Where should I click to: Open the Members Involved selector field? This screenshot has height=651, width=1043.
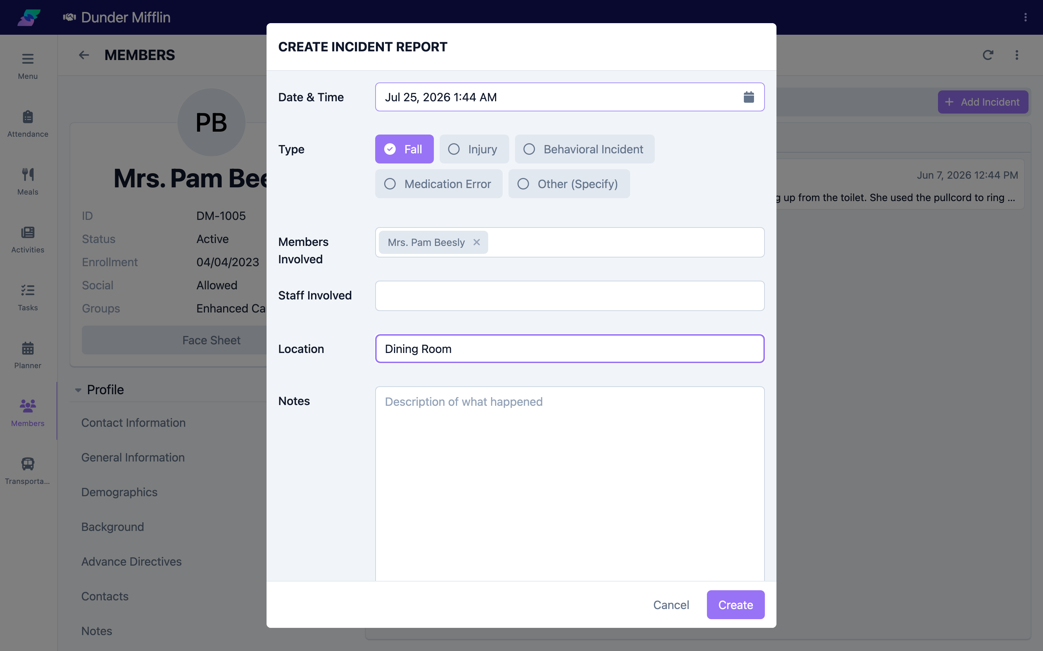click(570, 242)
